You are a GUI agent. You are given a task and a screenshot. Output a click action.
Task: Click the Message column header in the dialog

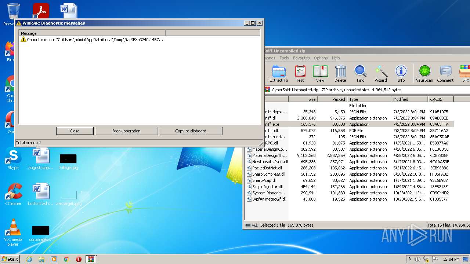coord(92,33)
